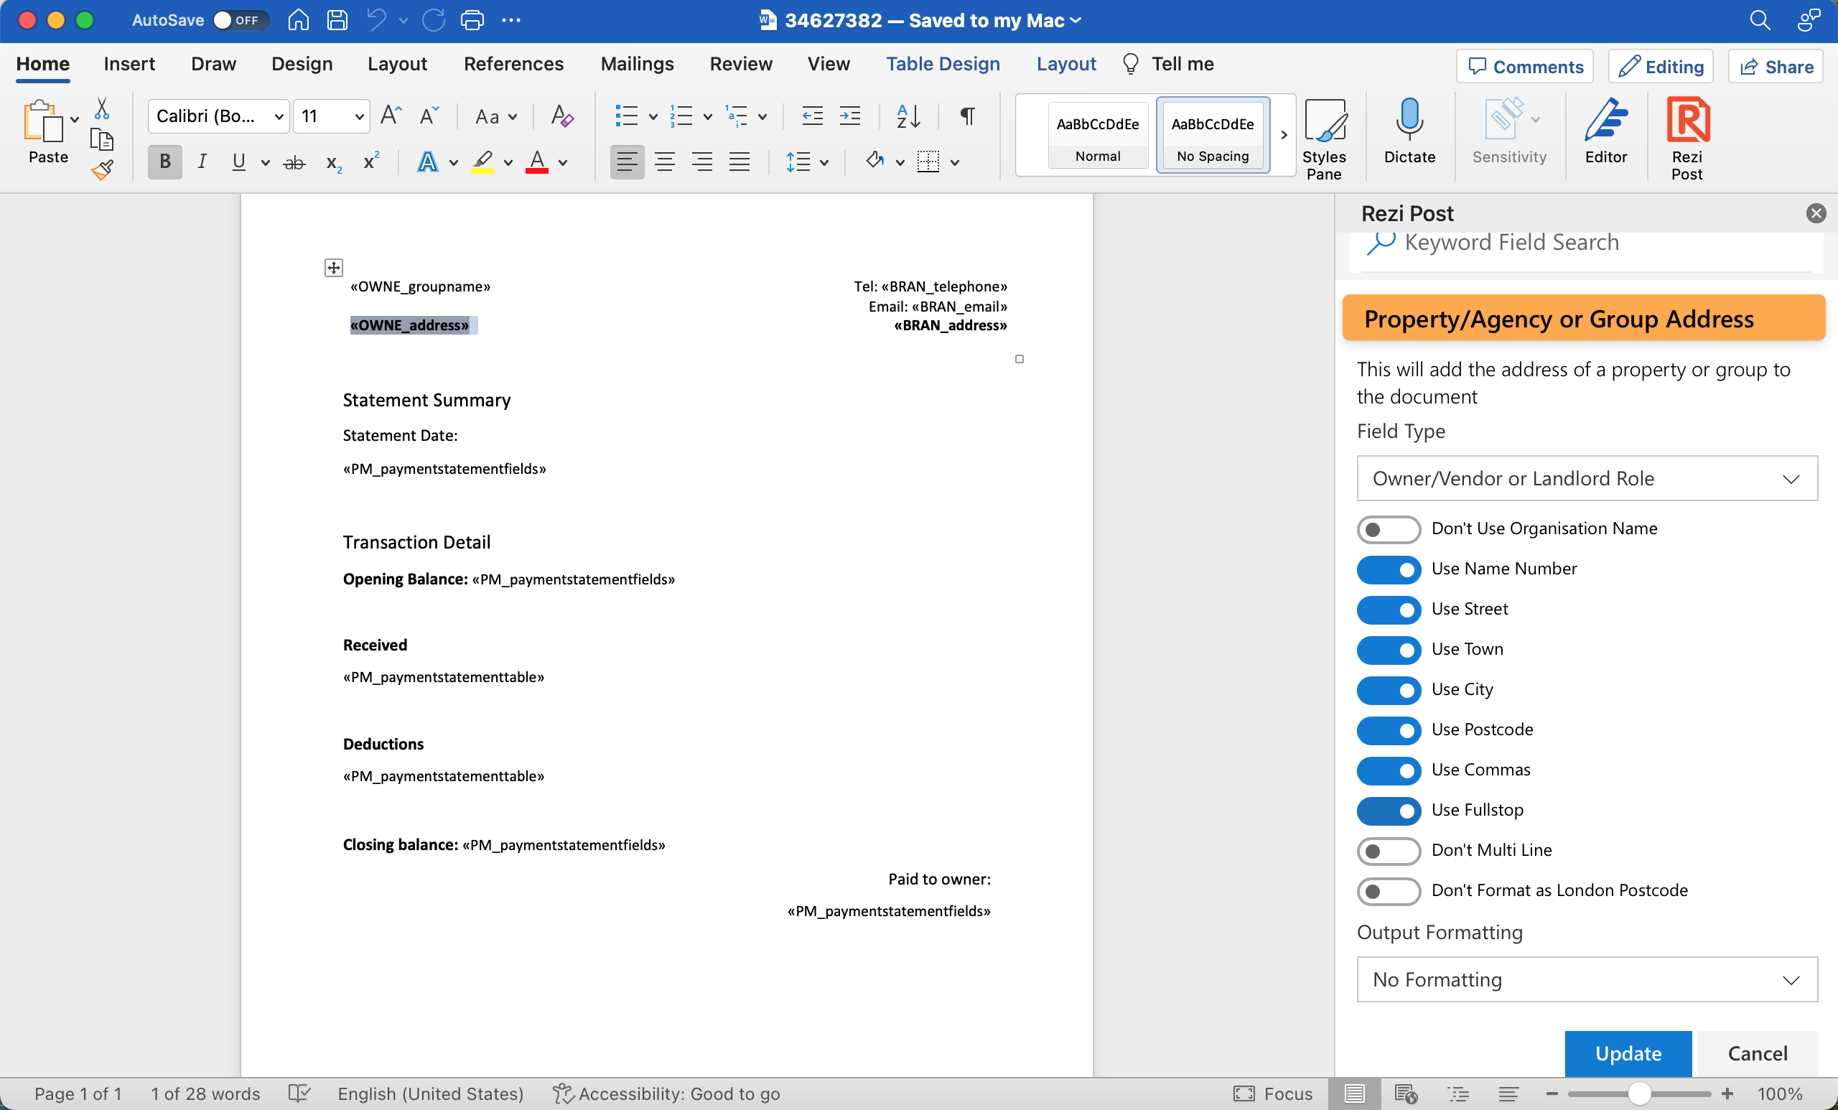1838x1110 pixels.
Task: Open the Styles Pane
Action: [x=1324, y=139]
